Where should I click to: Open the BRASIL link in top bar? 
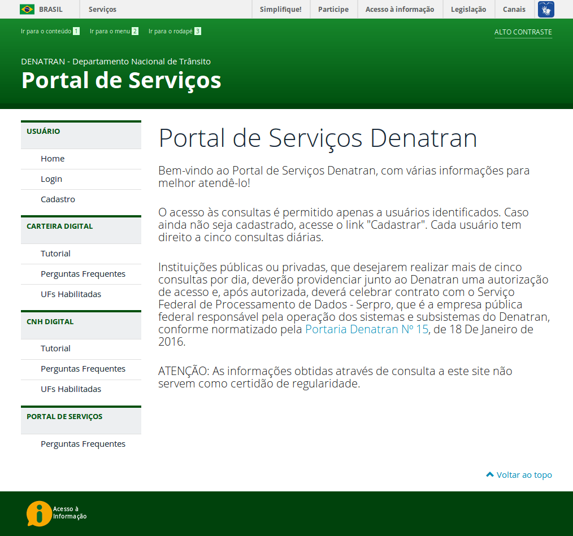(x=51, y=10)
